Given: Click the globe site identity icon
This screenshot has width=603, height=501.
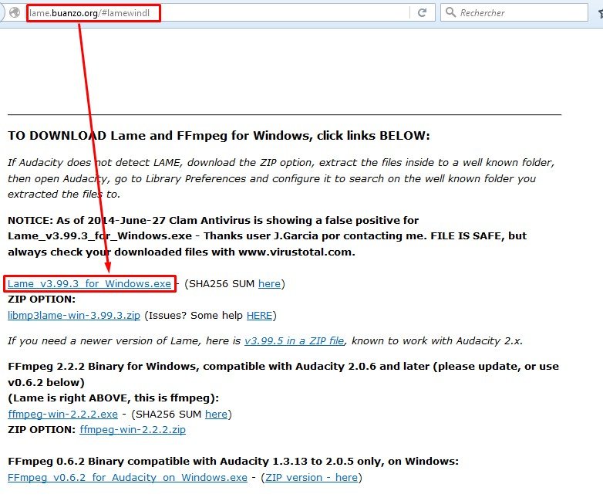Looking at the screenshot, I should point(15,13).
